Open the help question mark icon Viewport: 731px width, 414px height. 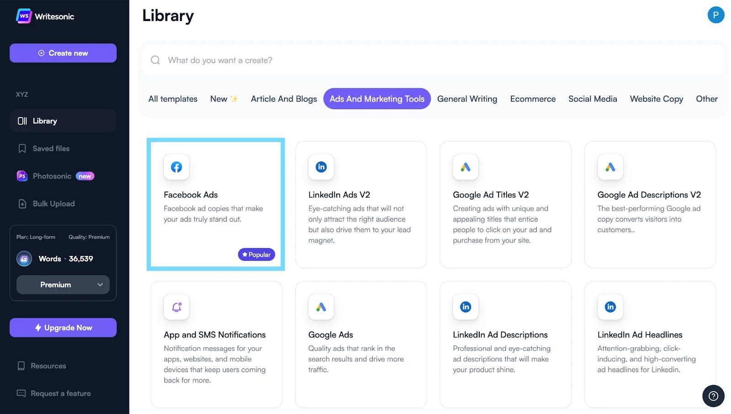[x=713, y=396]
